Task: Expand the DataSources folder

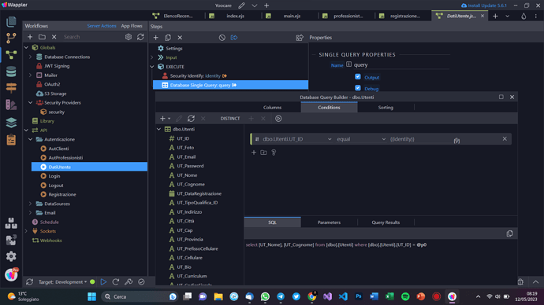Action: [30, 204]
